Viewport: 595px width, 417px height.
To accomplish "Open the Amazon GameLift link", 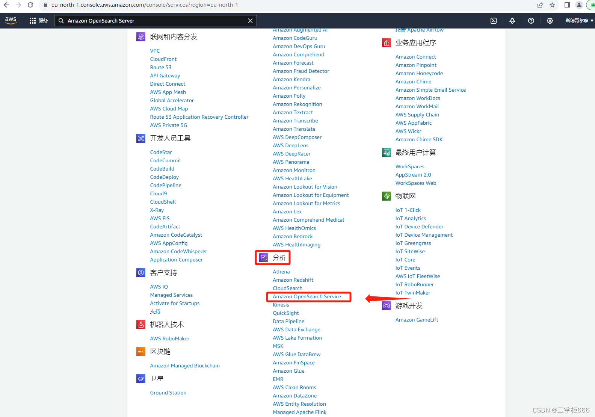I will point(417,320).
